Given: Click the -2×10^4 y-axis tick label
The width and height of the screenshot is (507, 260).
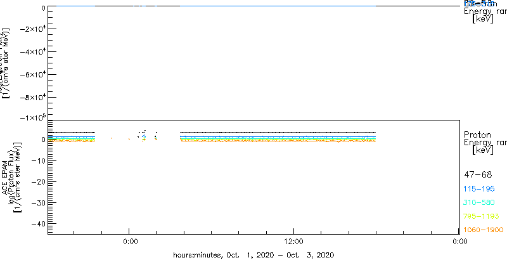Looking at the screenshot, I should 32,29.
